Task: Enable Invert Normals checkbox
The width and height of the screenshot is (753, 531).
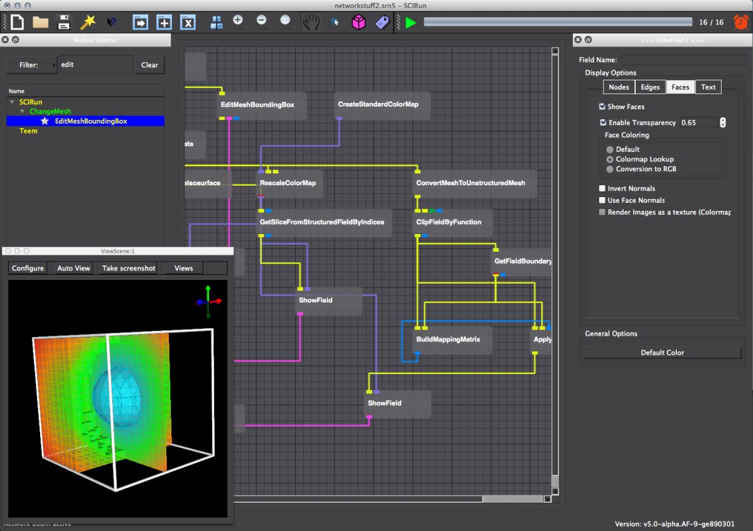Action: (602, 188)
